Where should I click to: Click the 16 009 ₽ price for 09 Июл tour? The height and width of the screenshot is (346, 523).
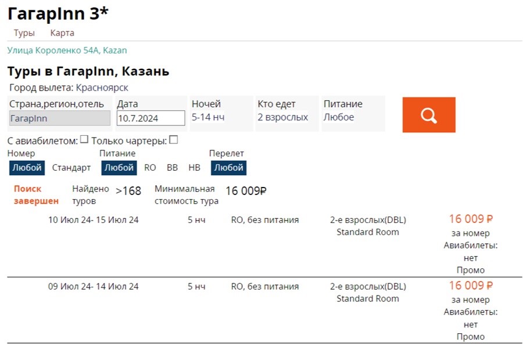point(471,286)
